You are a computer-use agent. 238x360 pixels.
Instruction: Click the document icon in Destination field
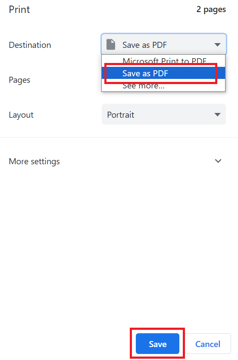[111, 44]
